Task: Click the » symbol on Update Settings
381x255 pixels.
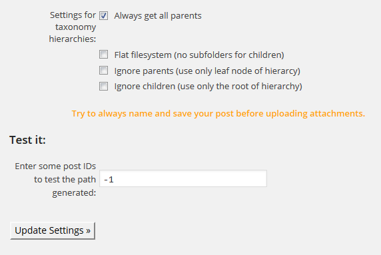Action: pos(88,231)
